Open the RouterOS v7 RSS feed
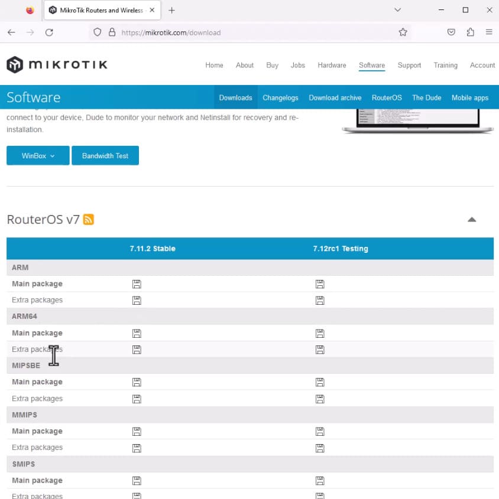499x499 pixels. pyautogui.click(x=89, y=220)
